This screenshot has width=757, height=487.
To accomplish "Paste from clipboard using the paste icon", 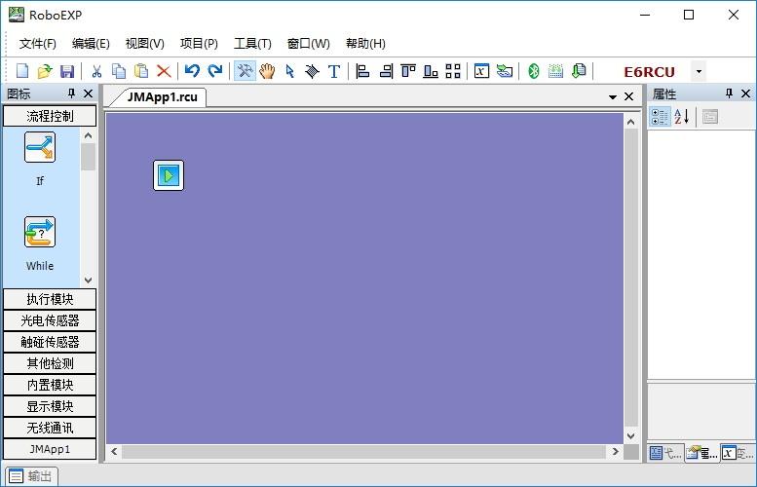I will pyautogui.click(x=141, y=71).
